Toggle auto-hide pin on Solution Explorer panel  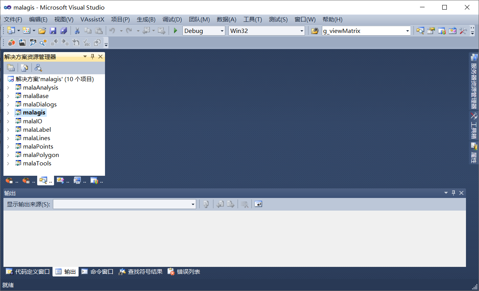tap(92, 57)
